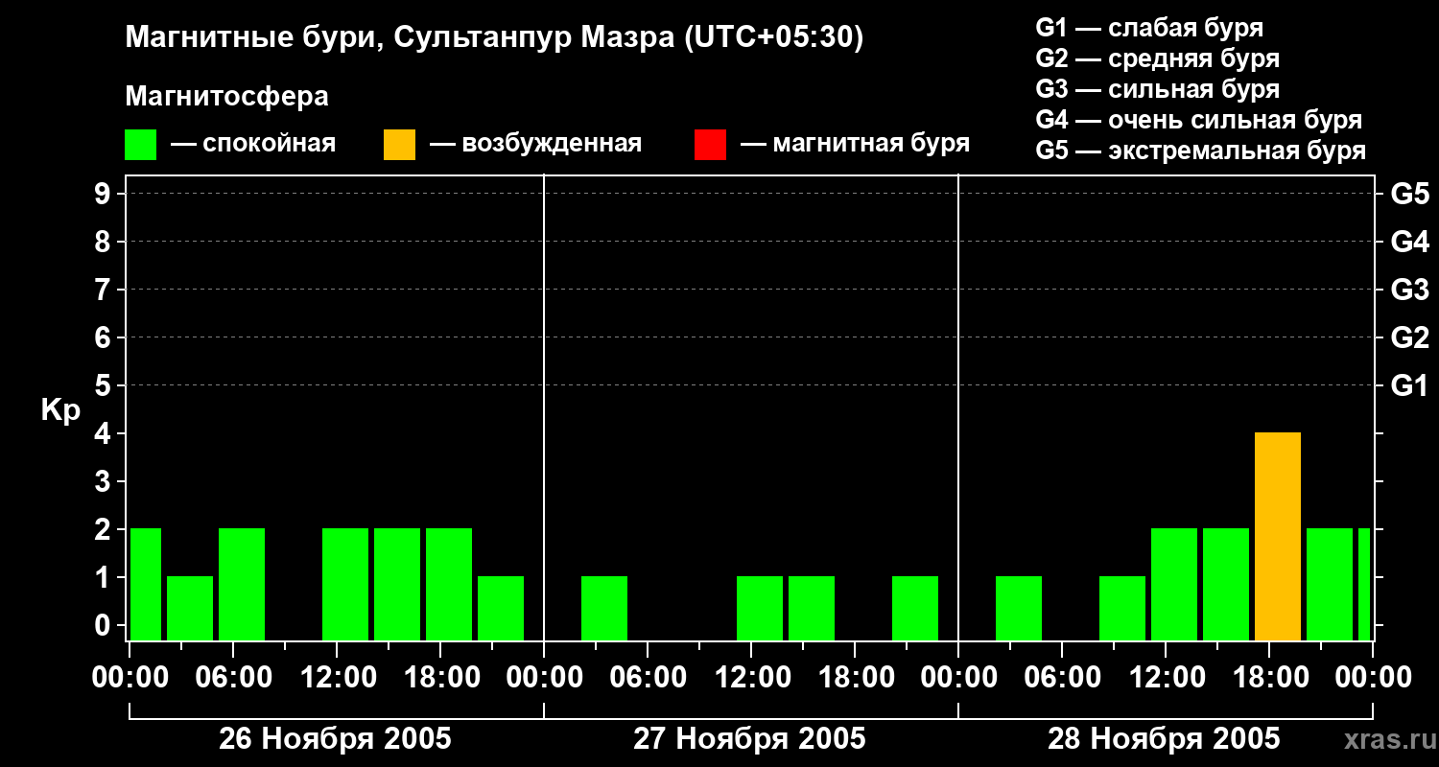The image size is (1439, 767).
Task: Click '06:00' time label above 27 Ноября
Action: point(648,678)
